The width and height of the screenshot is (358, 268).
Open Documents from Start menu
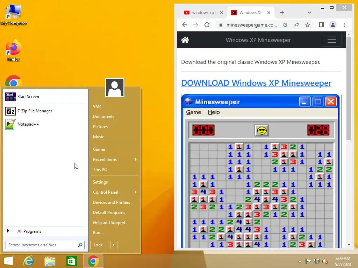click(x=103, y=117)
